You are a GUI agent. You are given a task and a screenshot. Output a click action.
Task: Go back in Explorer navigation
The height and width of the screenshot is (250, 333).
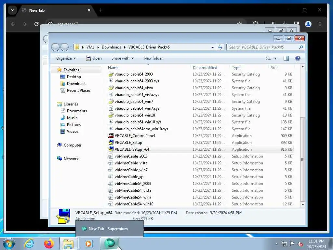[55, 47]
